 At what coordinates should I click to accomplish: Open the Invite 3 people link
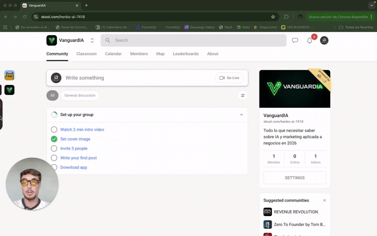coord(74,148)
